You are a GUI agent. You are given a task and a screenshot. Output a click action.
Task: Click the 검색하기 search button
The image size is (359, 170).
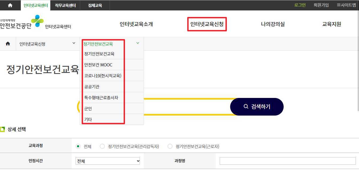(257, 106)
